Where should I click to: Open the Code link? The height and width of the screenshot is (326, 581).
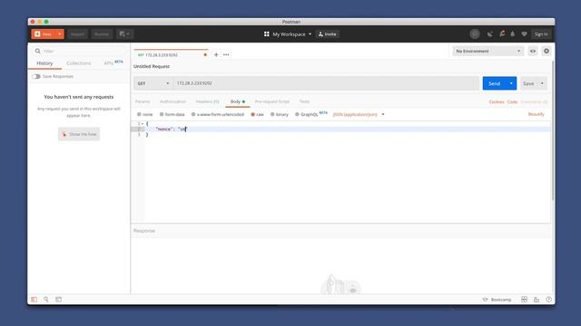[x=512, y=102]
